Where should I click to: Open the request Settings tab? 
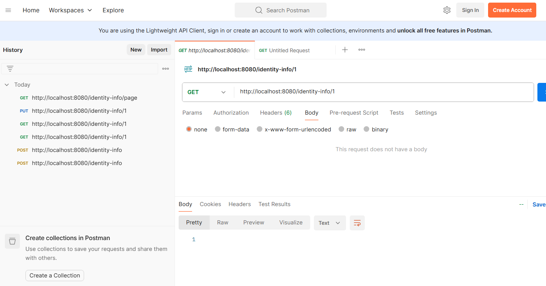tap(426, 113)
